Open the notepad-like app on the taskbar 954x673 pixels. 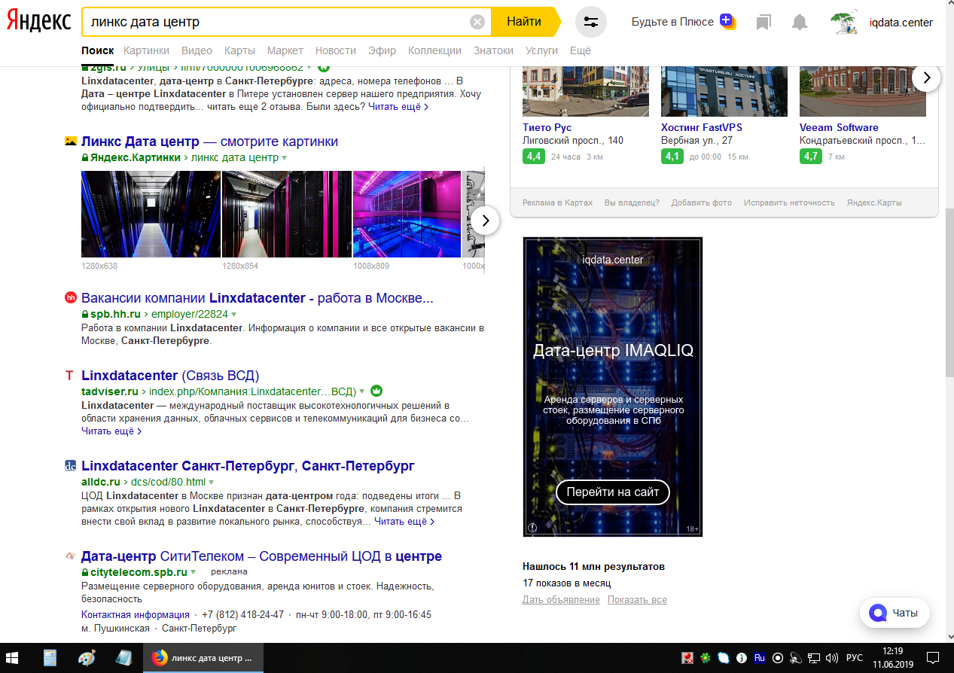click(123, 657)
